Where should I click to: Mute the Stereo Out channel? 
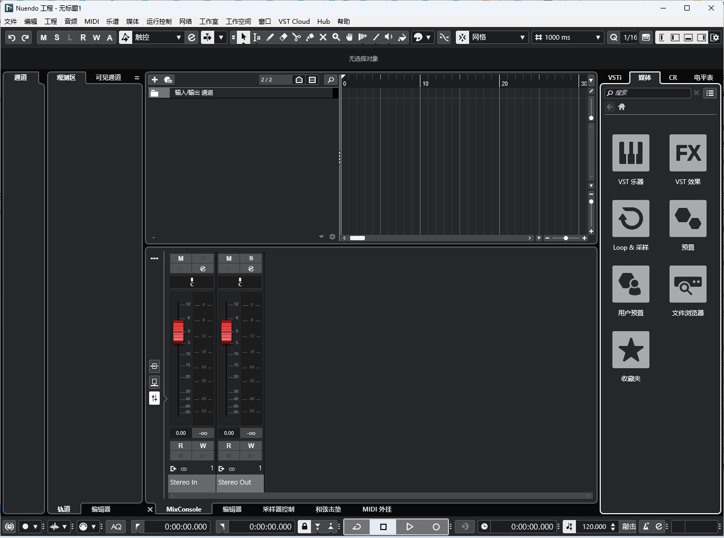coord(229,258)
